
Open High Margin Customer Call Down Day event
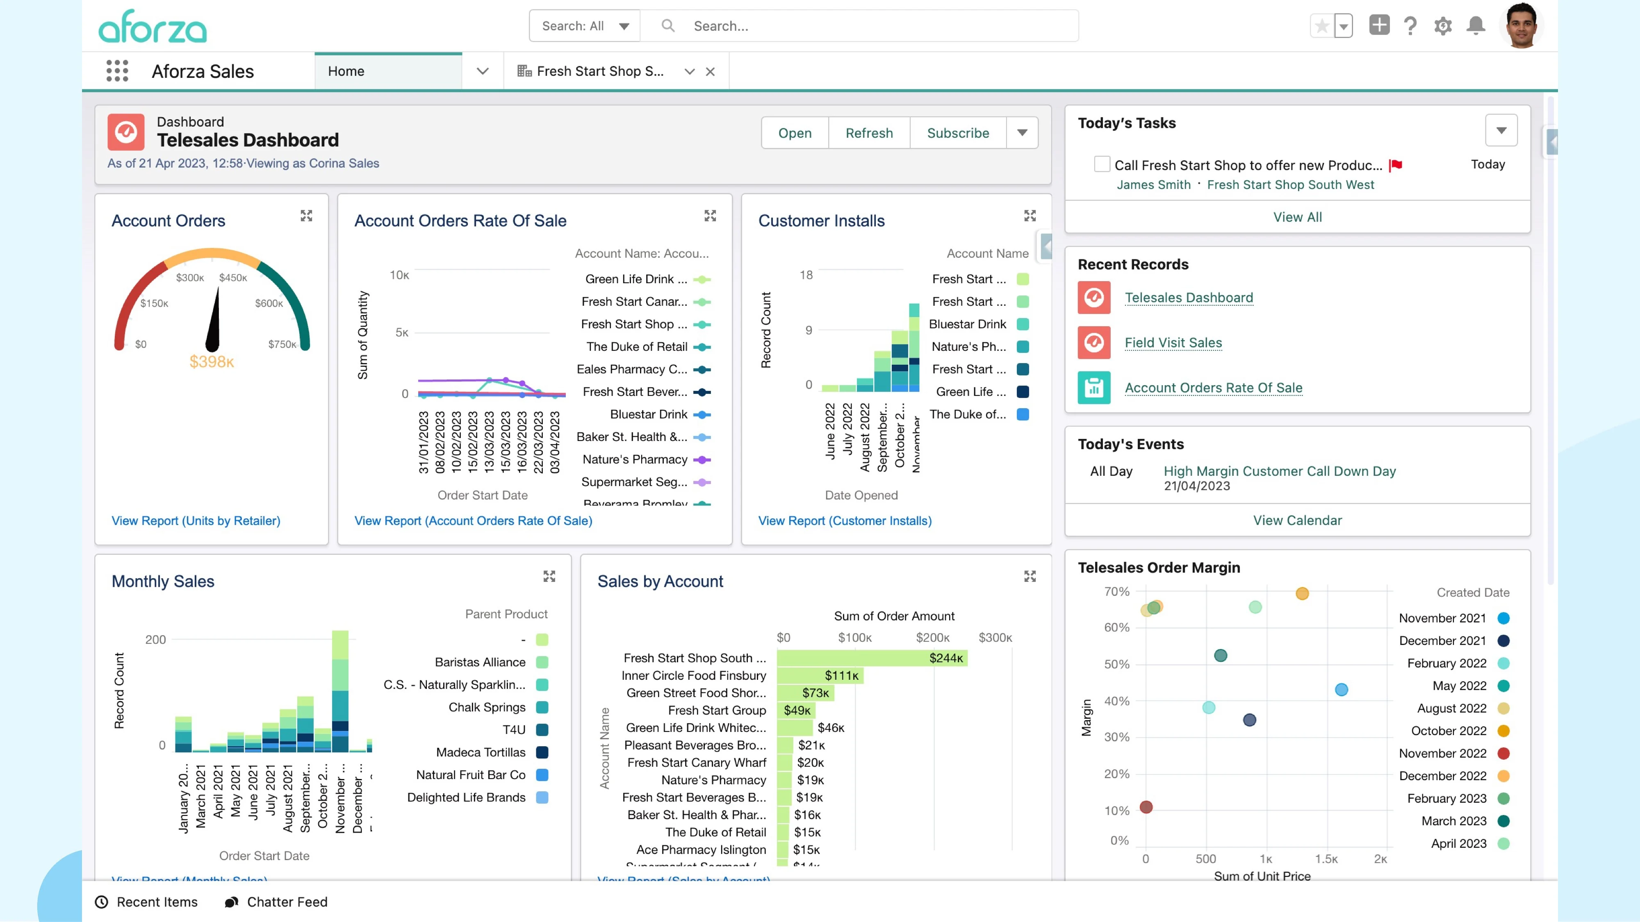pyautogui.click(x=1279, y=471)
